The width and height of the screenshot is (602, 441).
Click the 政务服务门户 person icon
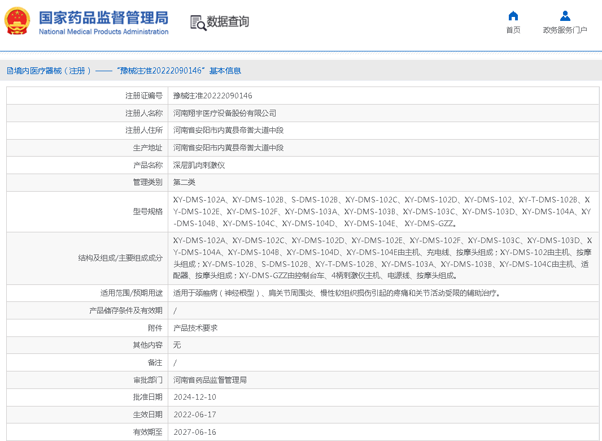(x=565, y=16)
